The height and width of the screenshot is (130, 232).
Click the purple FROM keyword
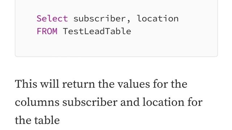point(47,31)
